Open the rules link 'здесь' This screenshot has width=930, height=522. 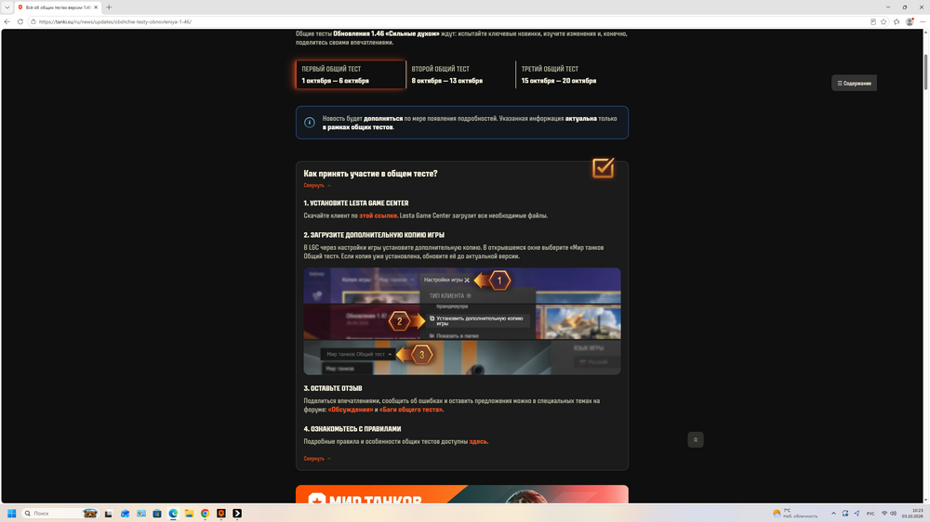point(478,441)
